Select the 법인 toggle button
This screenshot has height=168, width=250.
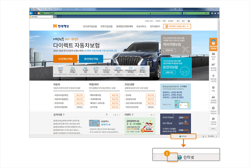click(x=183, y=21)
